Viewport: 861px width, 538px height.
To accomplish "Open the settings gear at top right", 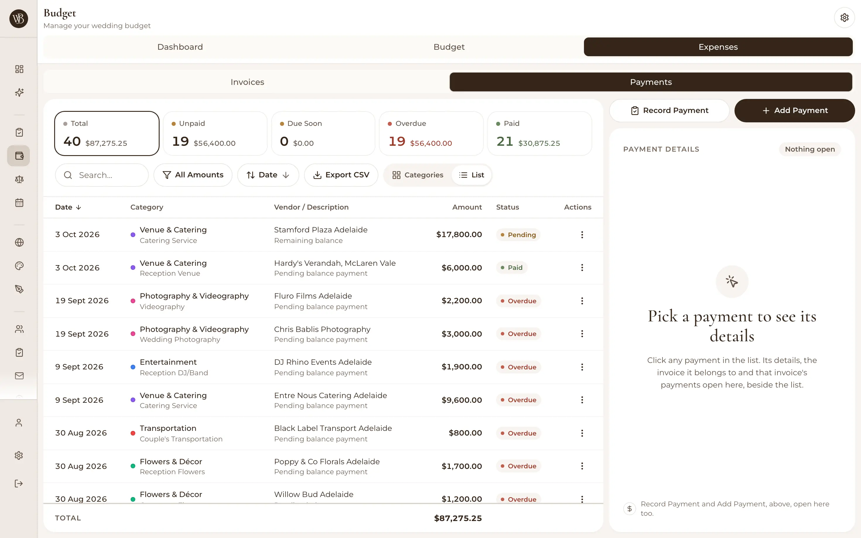I will tap(844, 18).
